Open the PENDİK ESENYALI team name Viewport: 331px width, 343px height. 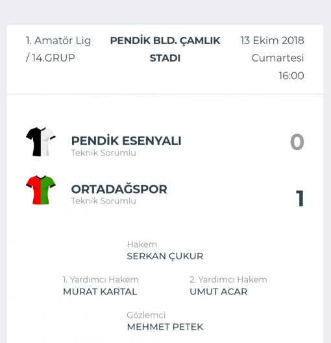coord(127,141)
